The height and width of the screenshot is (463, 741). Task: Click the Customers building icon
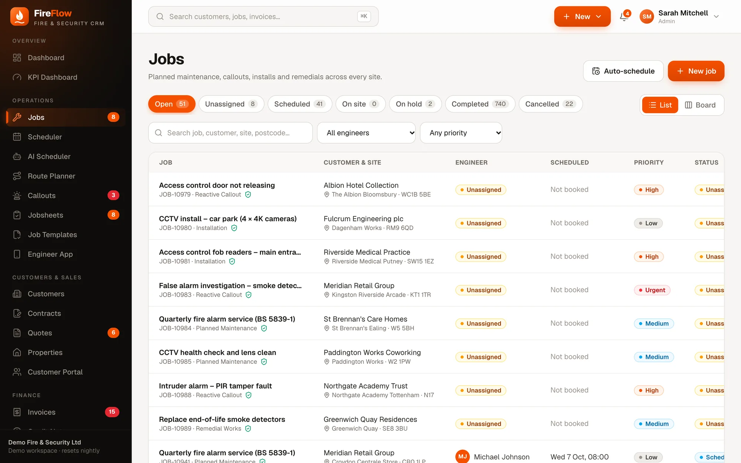(x=17, y=294)
